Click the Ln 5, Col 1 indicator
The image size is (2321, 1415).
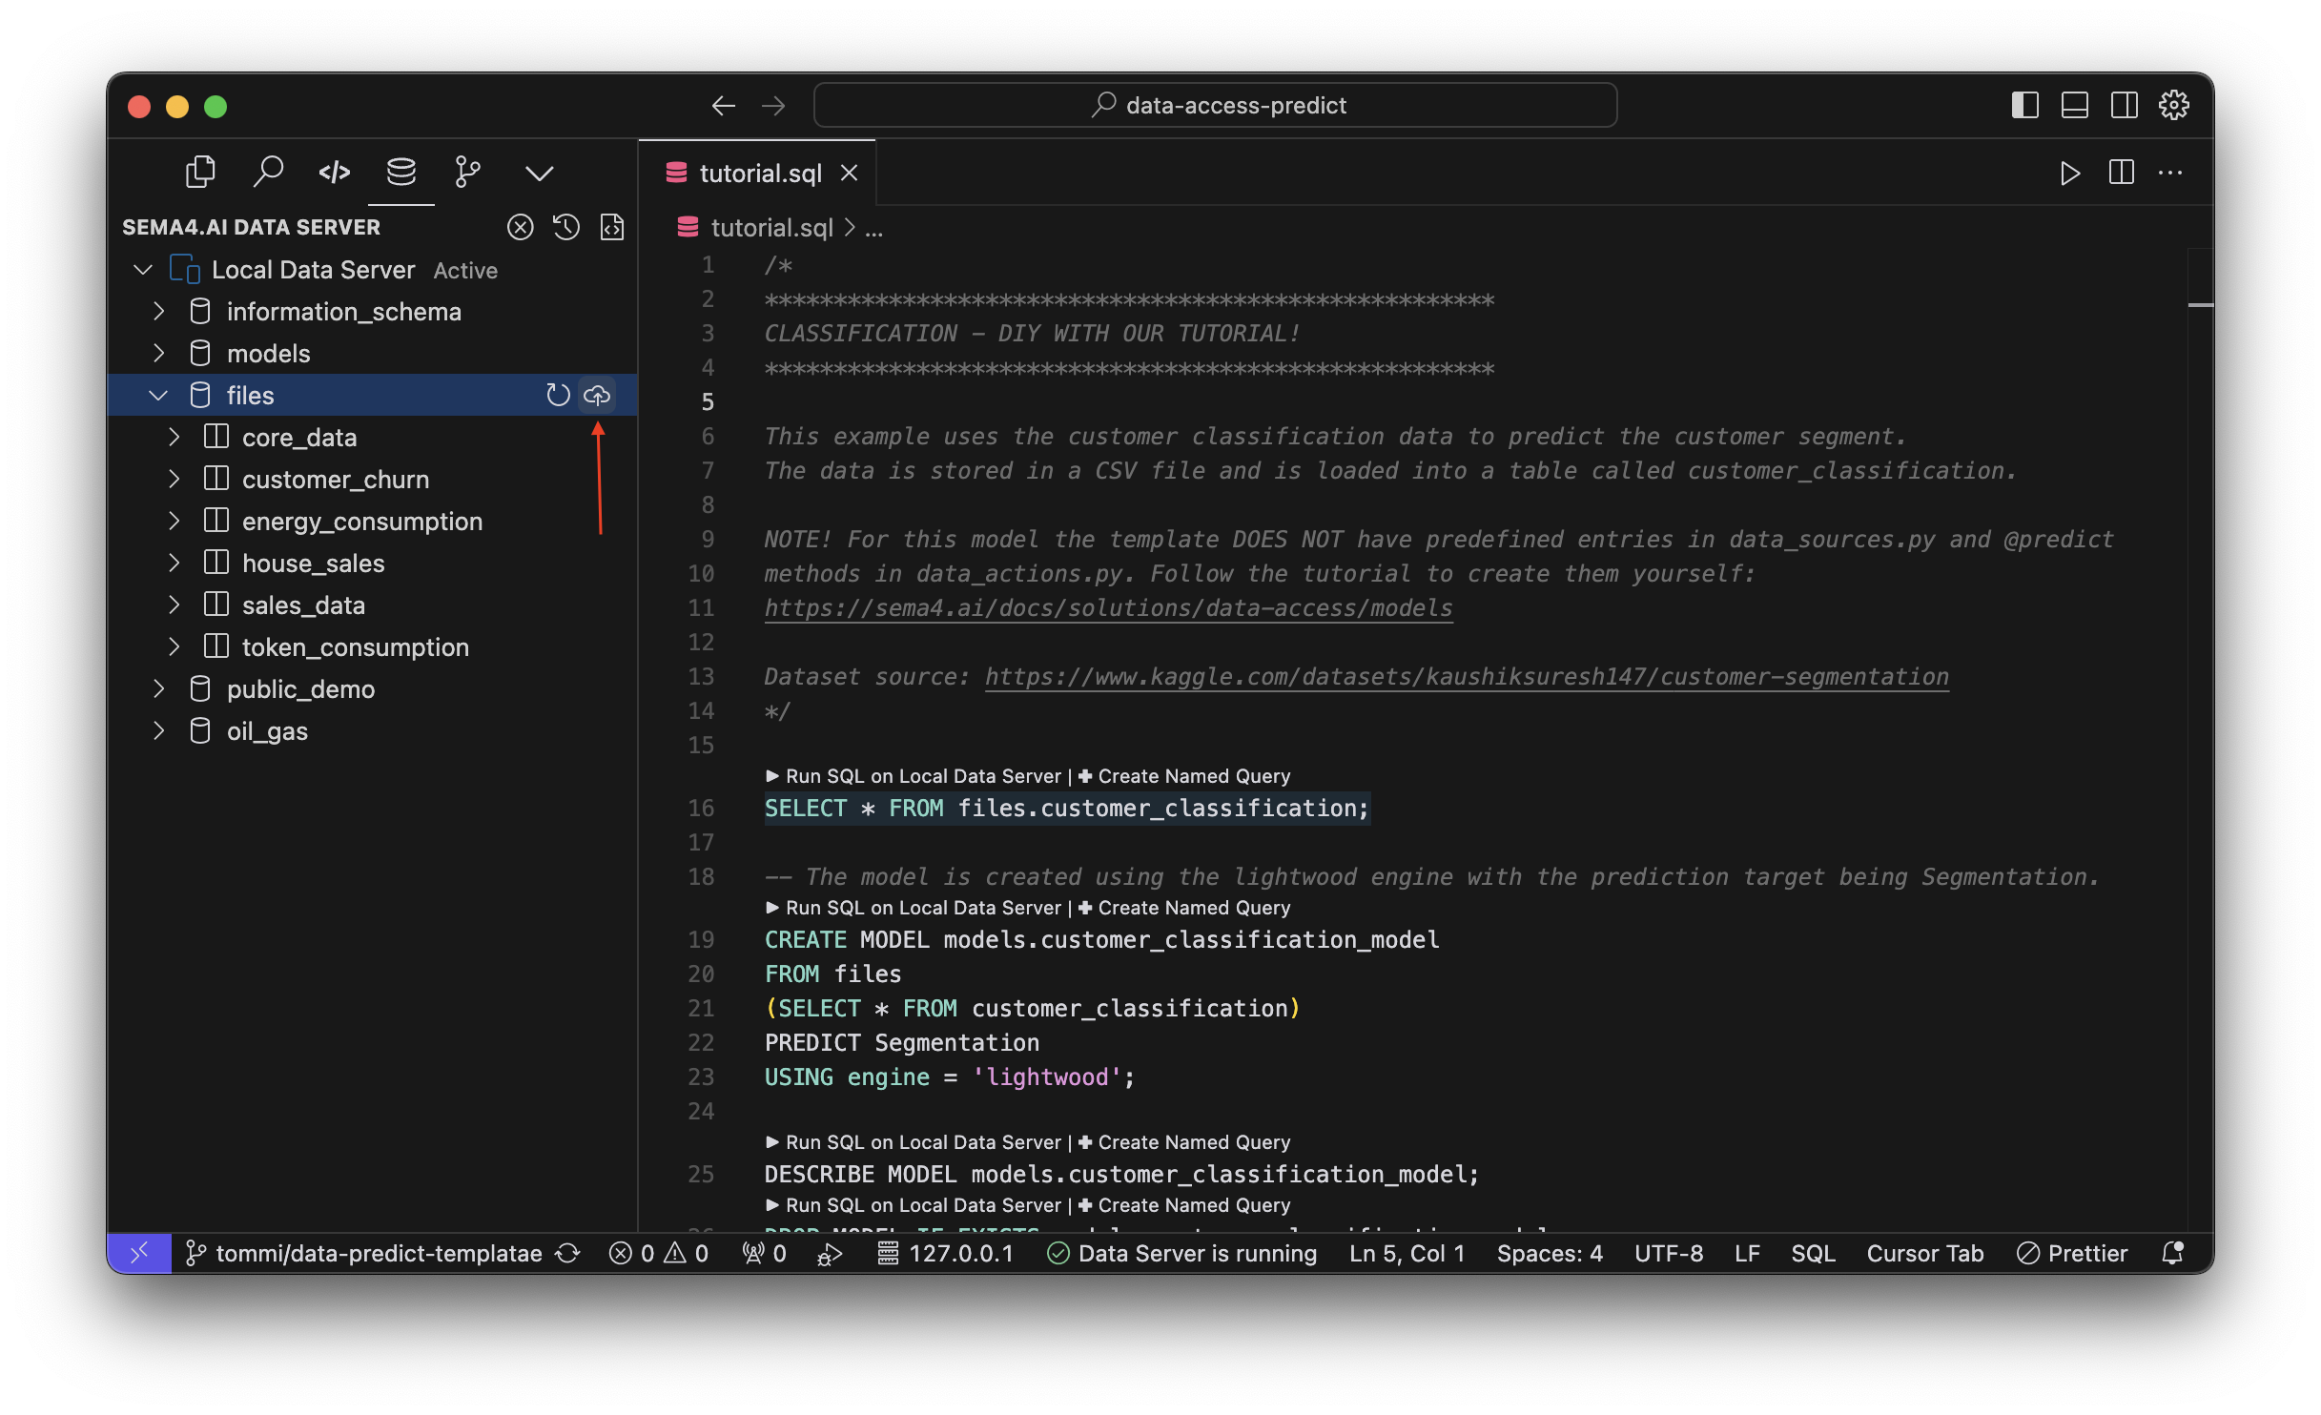(x=1407, y=1253)
